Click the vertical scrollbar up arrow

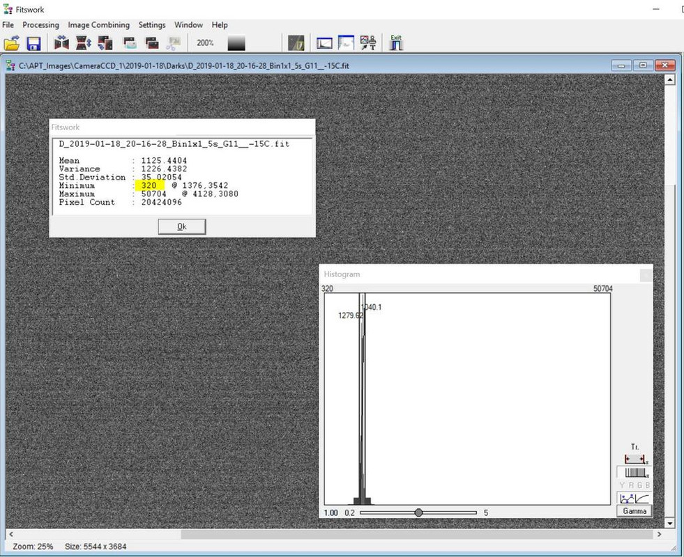(x=669, y=79)
